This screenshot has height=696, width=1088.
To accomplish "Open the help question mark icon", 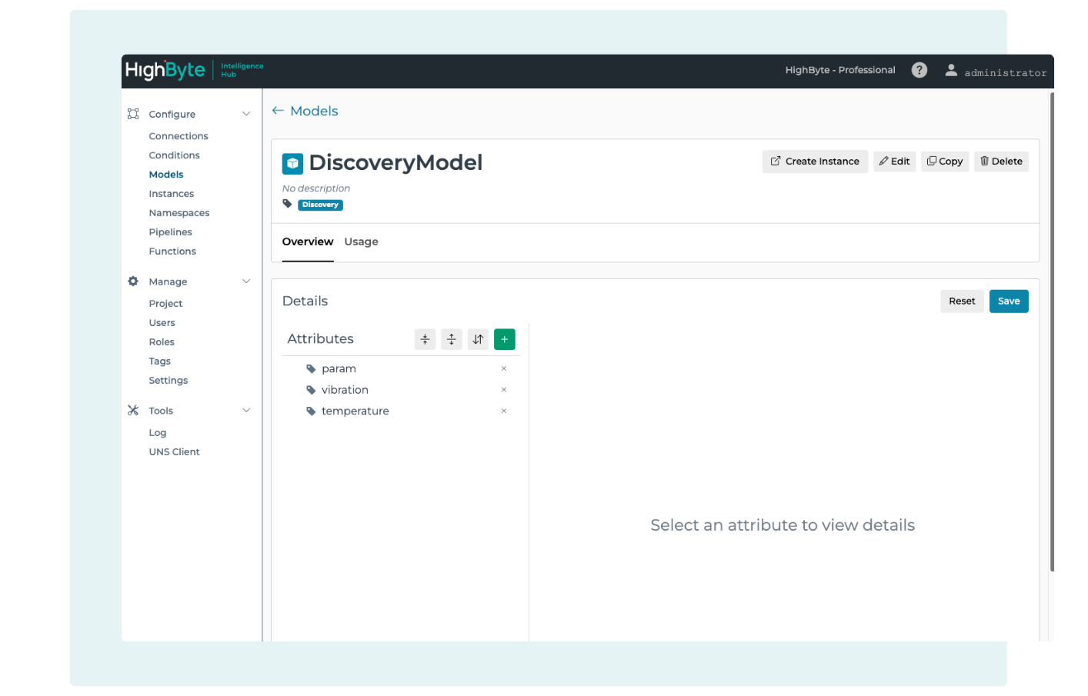I will pos(919,70).
